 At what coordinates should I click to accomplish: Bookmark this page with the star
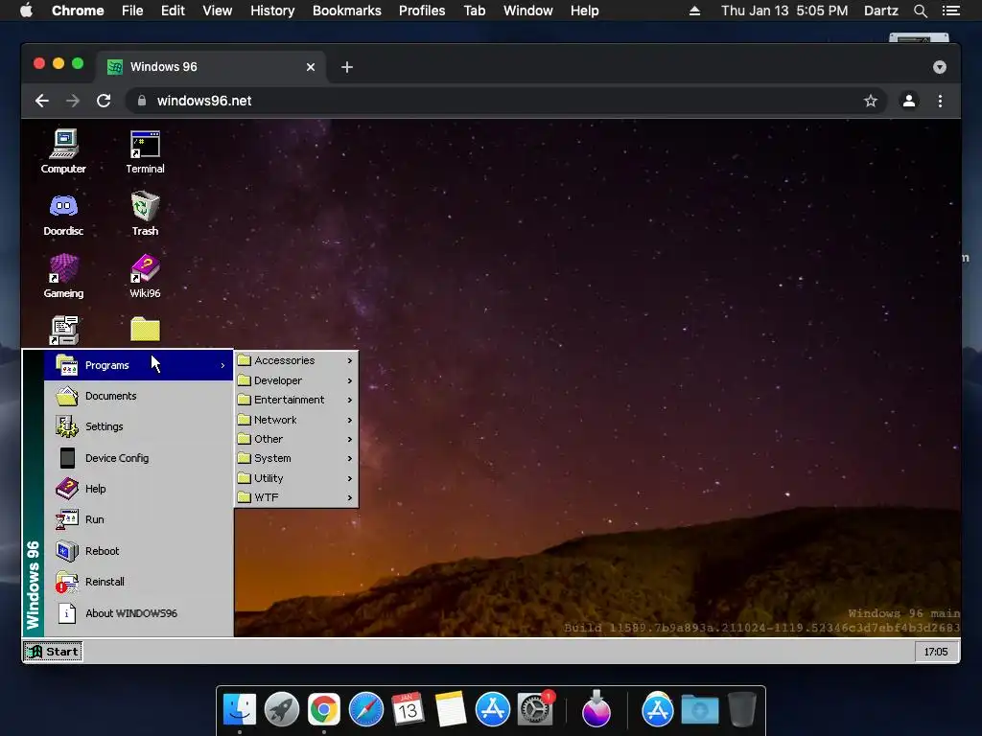871,101
